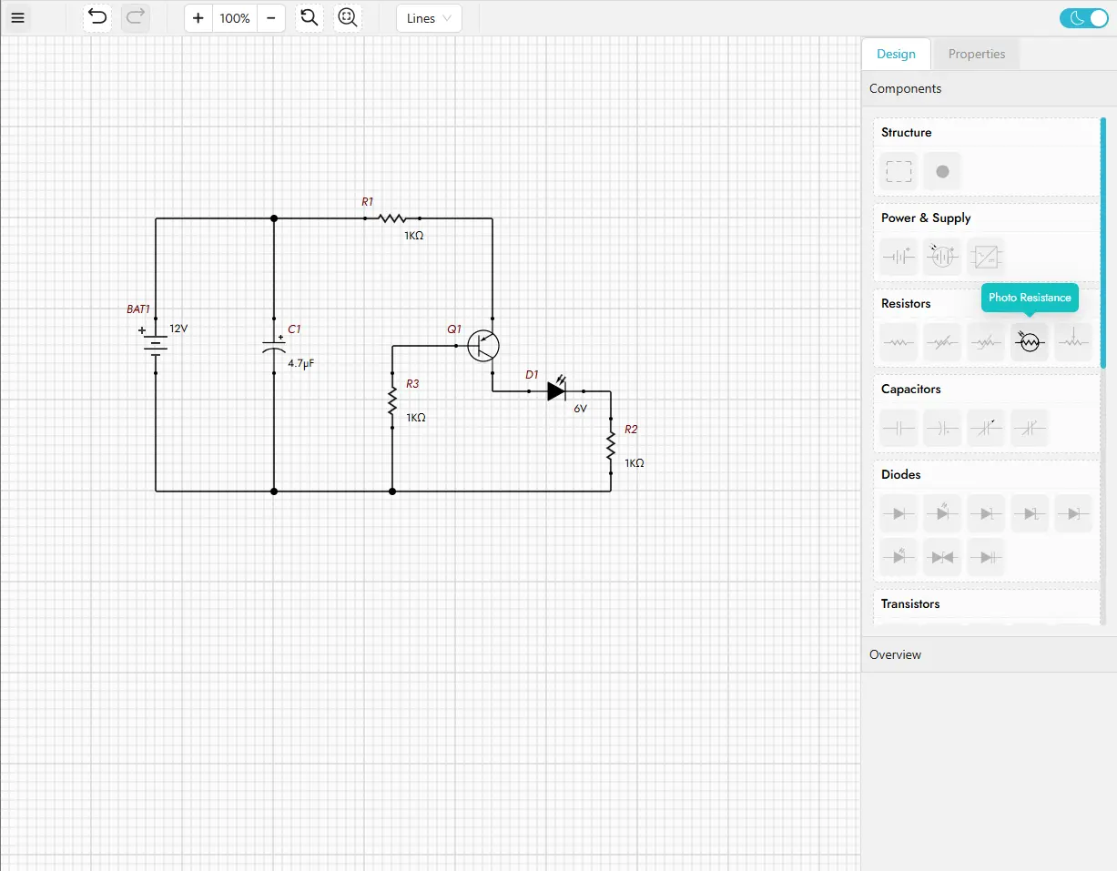Select the thermistor component beside Photo Resistance
Viewport: 1117px width, 871px height.
pos(986,342)
